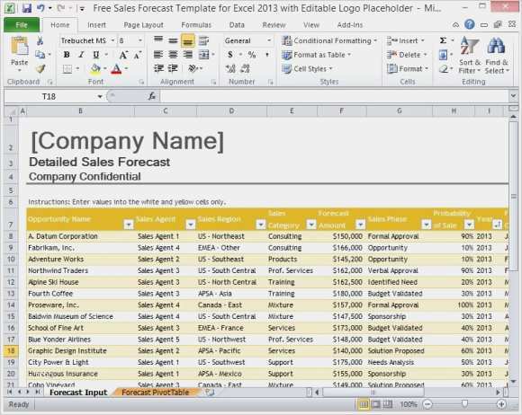Toggle Bold formatting
The height and width of the screenshot is (415, 522).
[67, 55]
